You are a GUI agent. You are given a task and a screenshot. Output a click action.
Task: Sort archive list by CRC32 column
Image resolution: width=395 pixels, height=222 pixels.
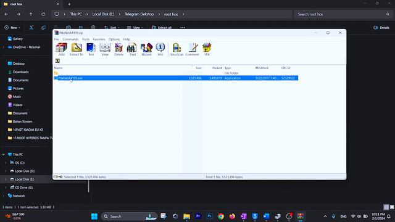tap(286, 68)
